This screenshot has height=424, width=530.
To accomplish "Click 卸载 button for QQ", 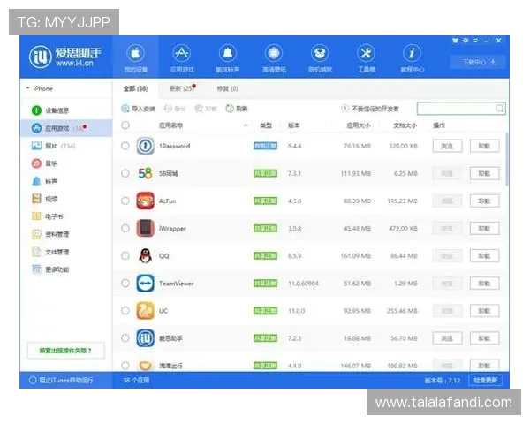I will [484, 256].
